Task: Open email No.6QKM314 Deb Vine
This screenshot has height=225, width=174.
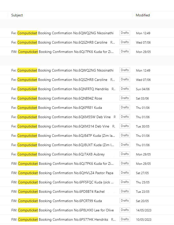Action: tap(62, 126)
